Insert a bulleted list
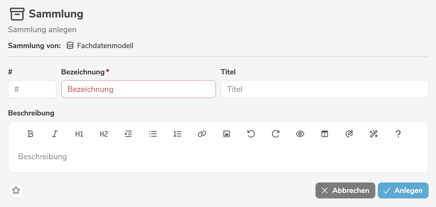Viewport: 436px width, 207px height. tap(153, 134)
